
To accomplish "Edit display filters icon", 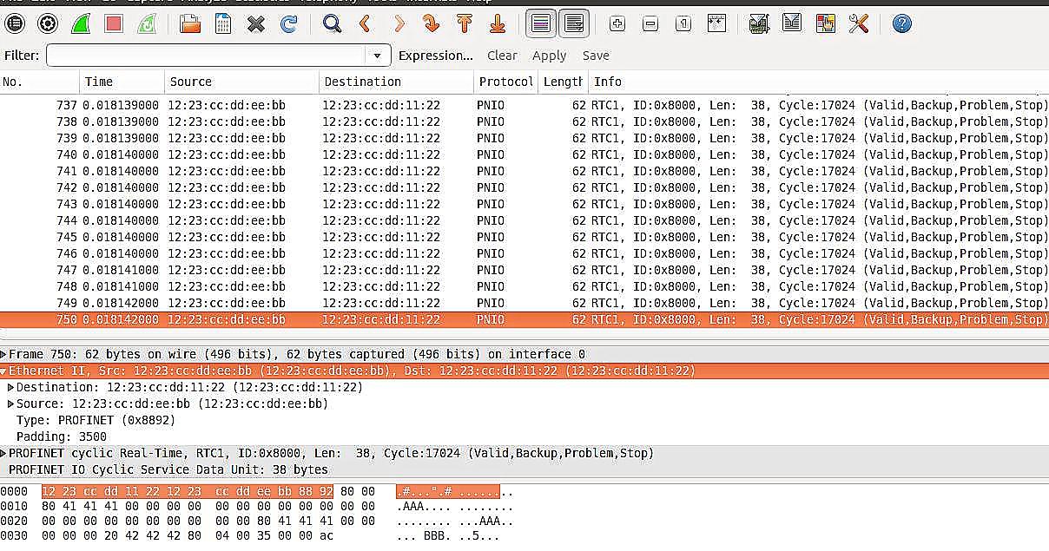I will [x=792, y=23].
